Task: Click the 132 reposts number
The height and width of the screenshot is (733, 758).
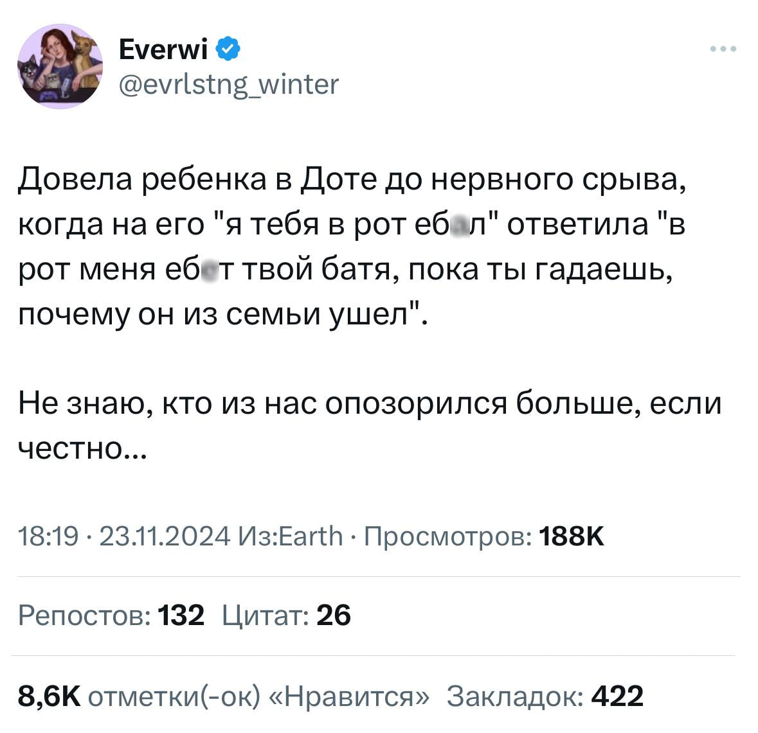Action: (x=181, y=615)
